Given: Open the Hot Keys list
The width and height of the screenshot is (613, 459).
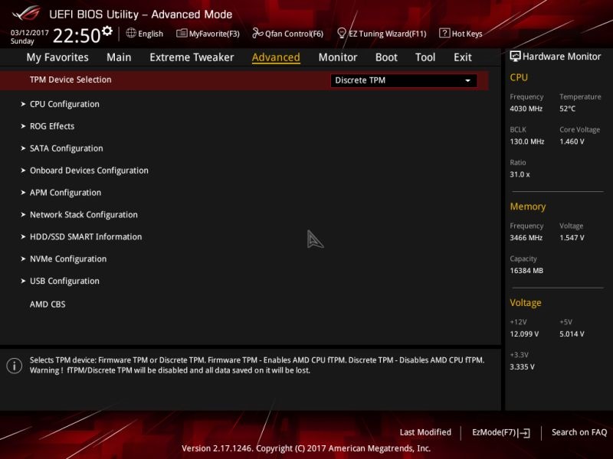Looking at the screenshot, I should click(x=461, y=34).
